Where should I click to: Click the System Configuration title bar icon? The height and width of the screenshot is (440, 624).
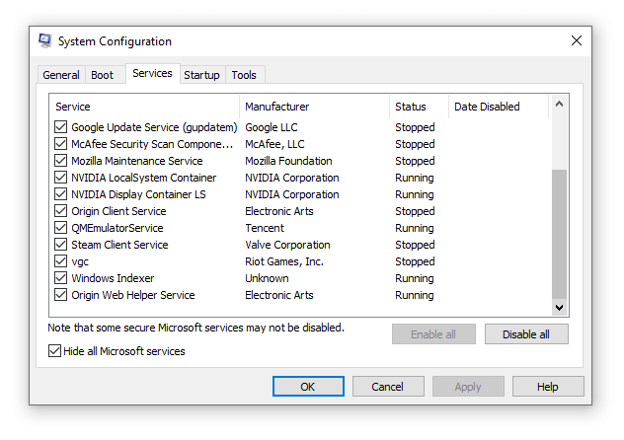point(45,40)
